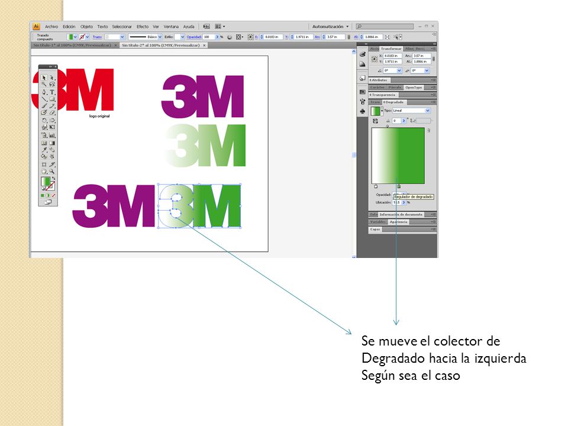Select the Eraser tool
This screenshot has width=568, height=426.
pos(52,112)
